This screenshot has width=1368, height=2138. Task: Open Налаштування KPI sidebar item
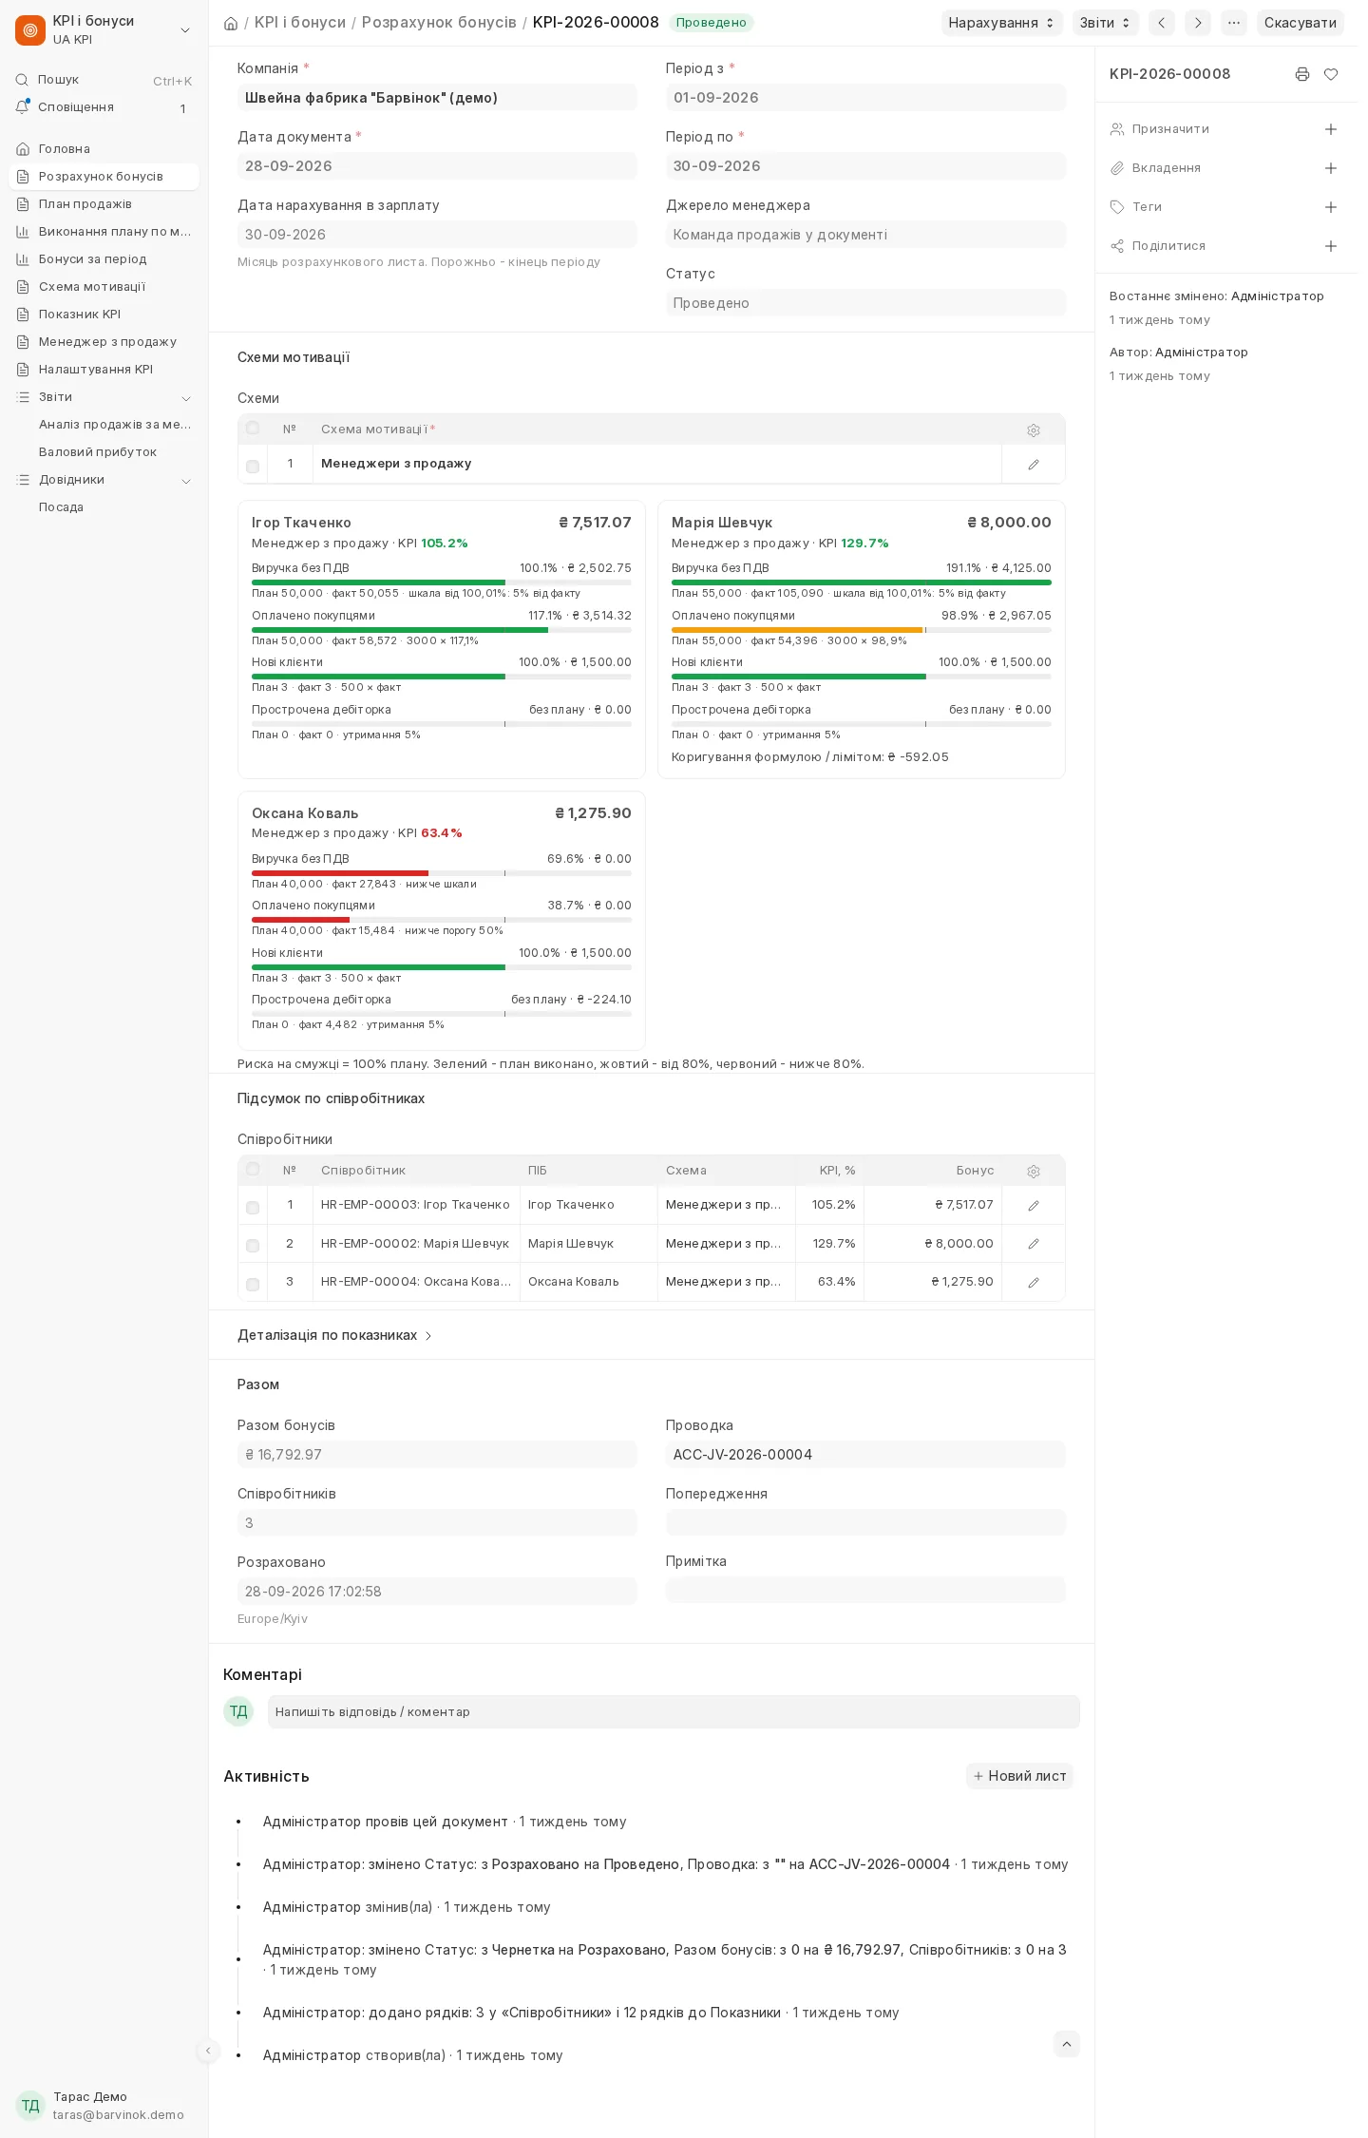104,370
